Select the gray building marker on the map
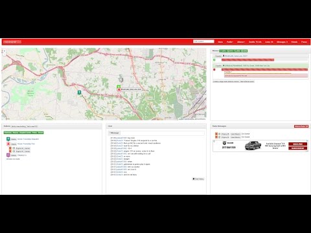This screenshot has height=233, width=311. pos(121,80)
